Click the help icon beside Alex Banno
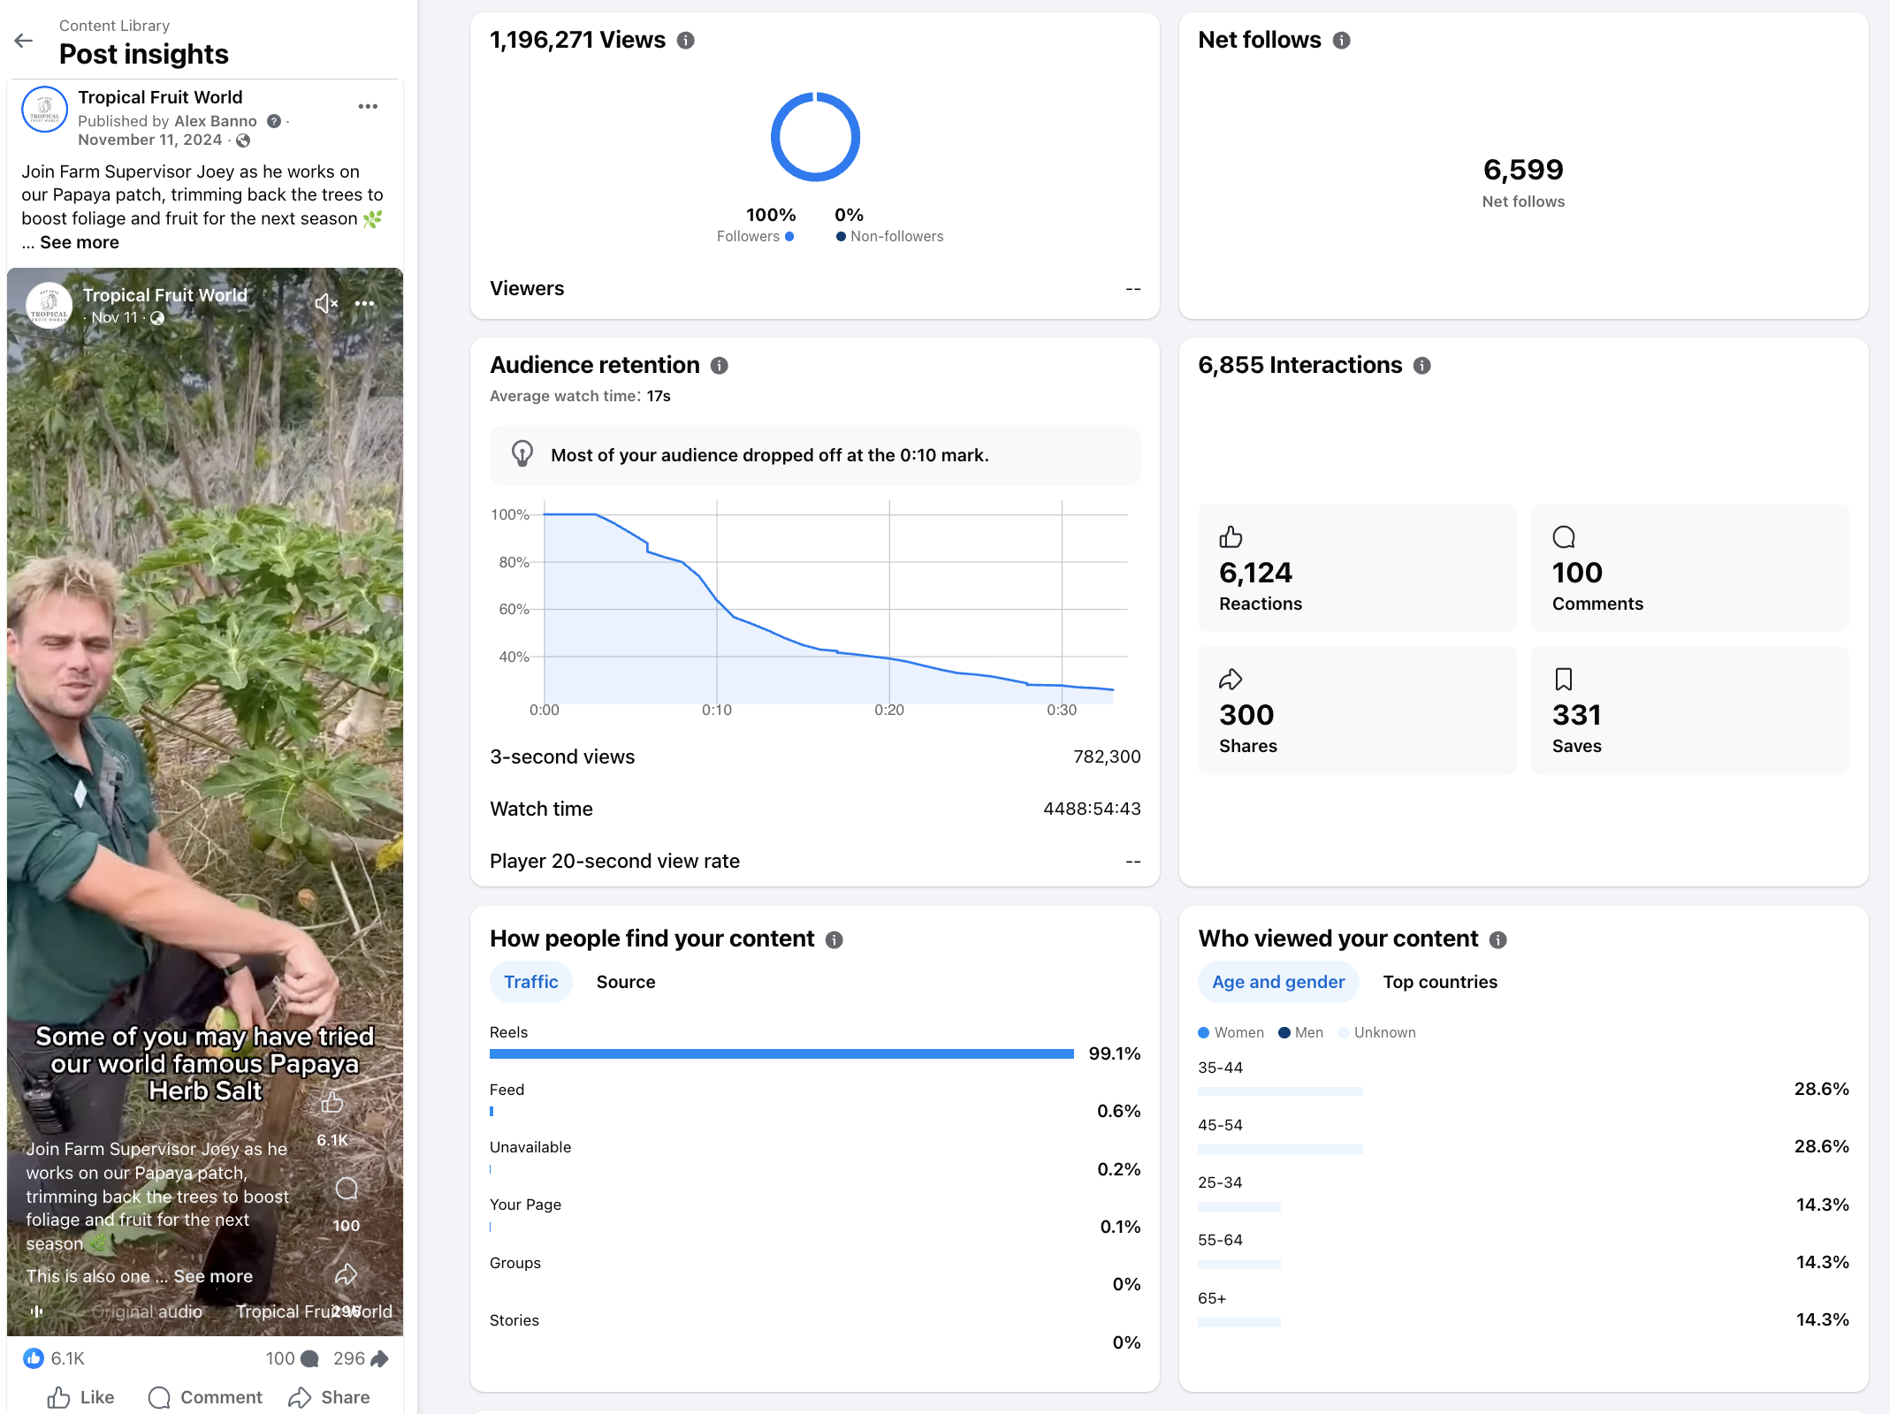 tap(274, 121)
